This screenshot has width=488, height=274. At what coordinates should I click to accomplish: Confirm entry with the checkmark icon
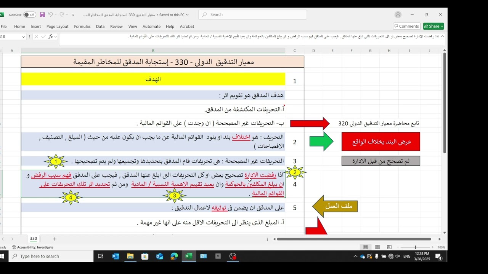[x=43, y=37]
